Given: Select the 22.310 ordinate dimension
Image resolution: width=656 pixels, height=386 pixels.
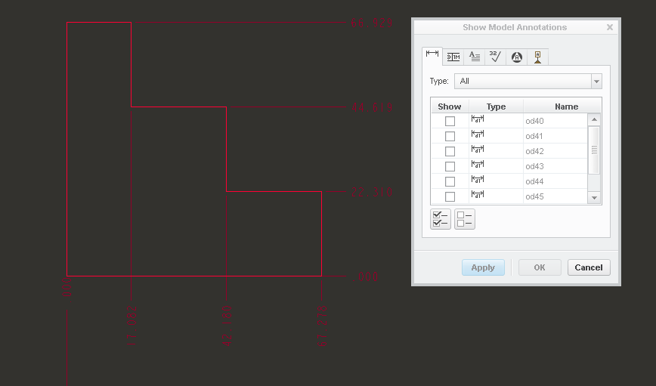Looking at the screenshot, I should [372, 193].
